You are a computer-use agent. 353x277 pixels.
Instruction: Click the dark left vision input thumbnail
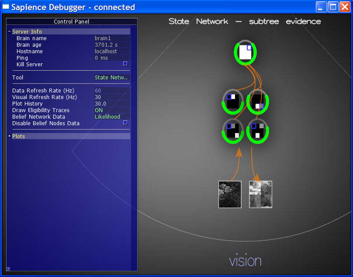(230, 194)
